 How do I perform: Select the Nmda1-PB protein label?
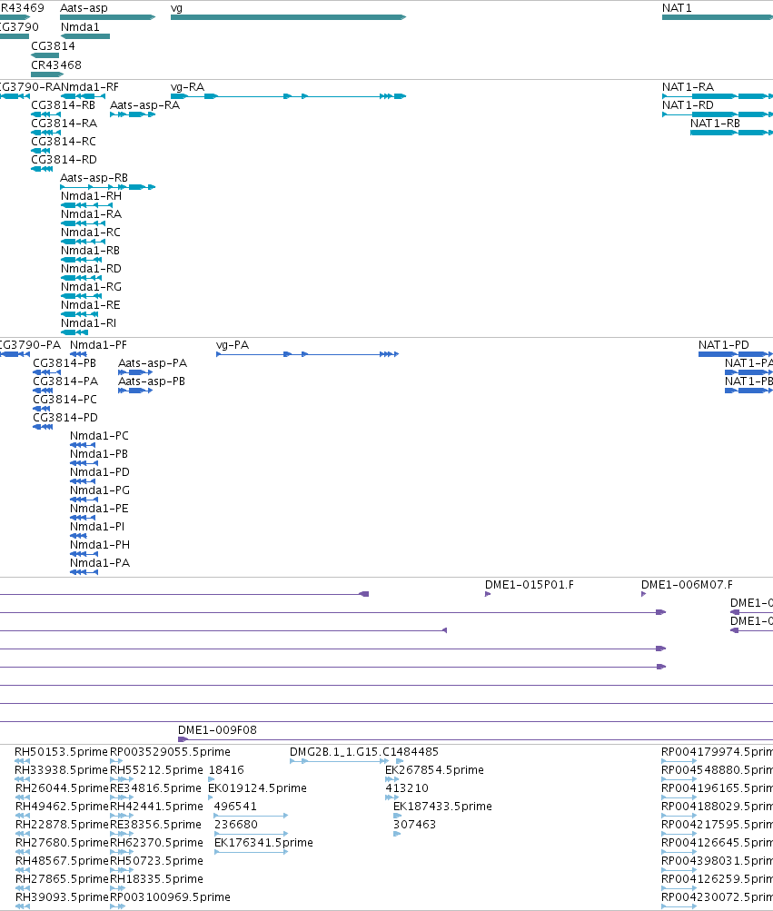pyautogui.click(x=99, y=454)
